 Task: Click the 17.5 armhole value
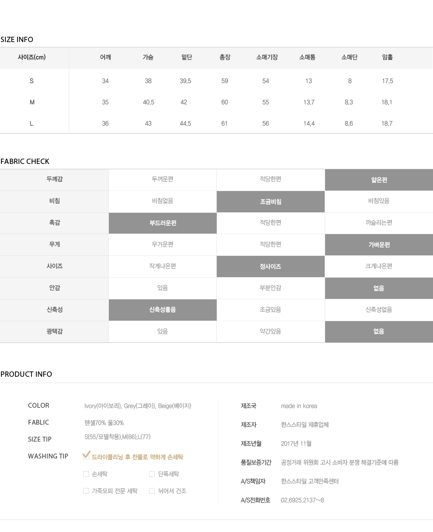pos(387,81)
